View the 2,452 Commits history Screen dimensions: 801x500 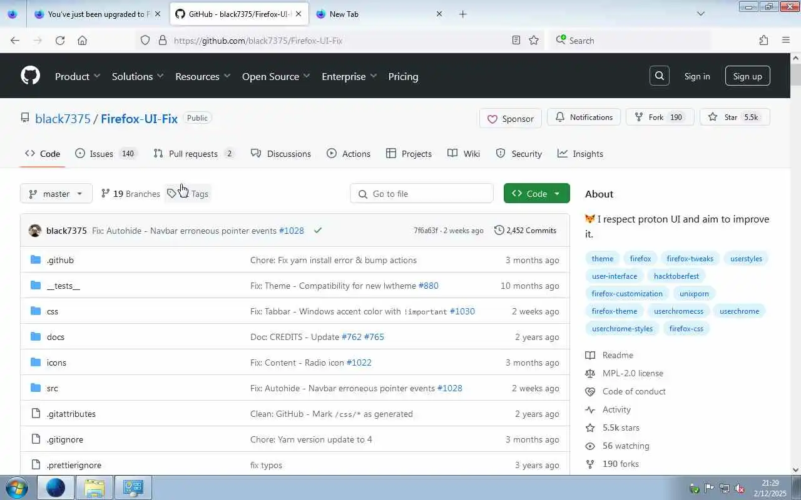(x=525, y=230)
